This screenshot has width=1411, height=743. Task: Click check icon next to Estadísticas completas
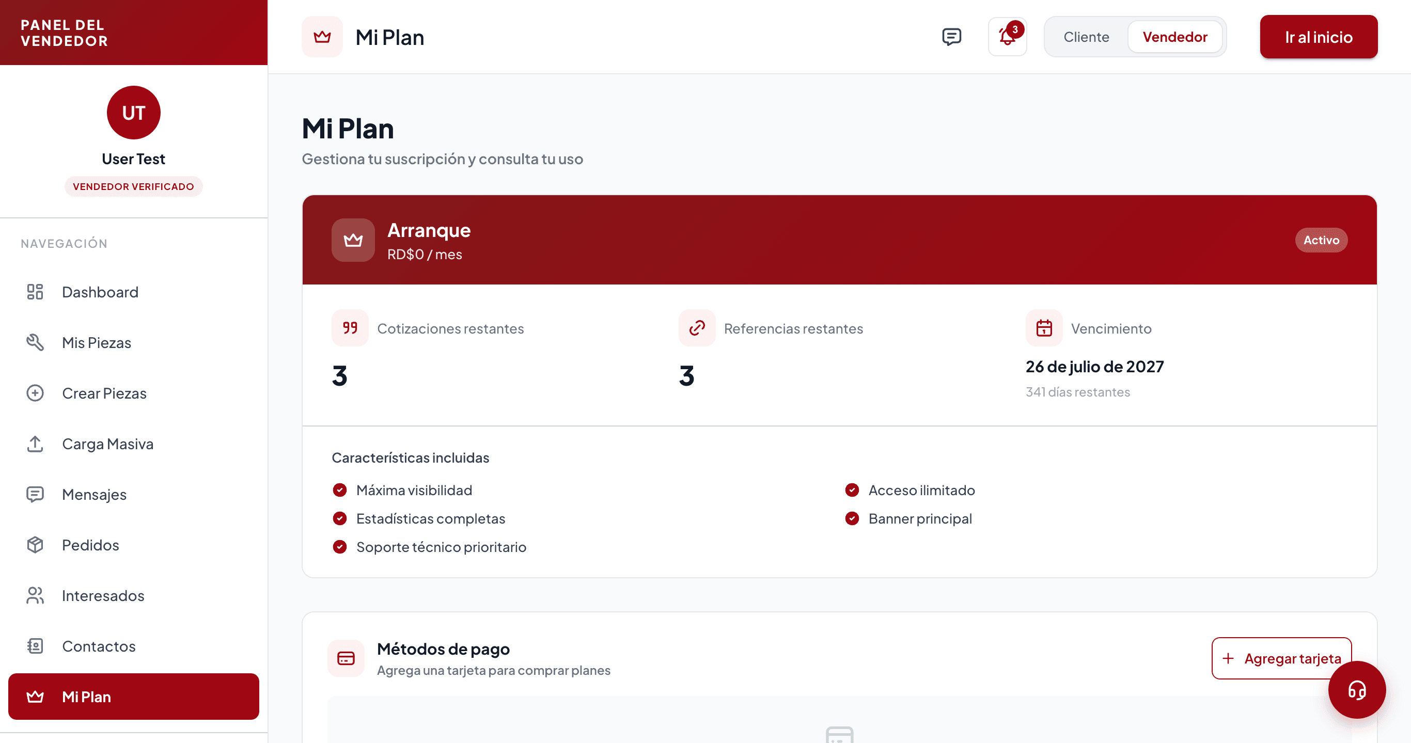pos(340,518)
